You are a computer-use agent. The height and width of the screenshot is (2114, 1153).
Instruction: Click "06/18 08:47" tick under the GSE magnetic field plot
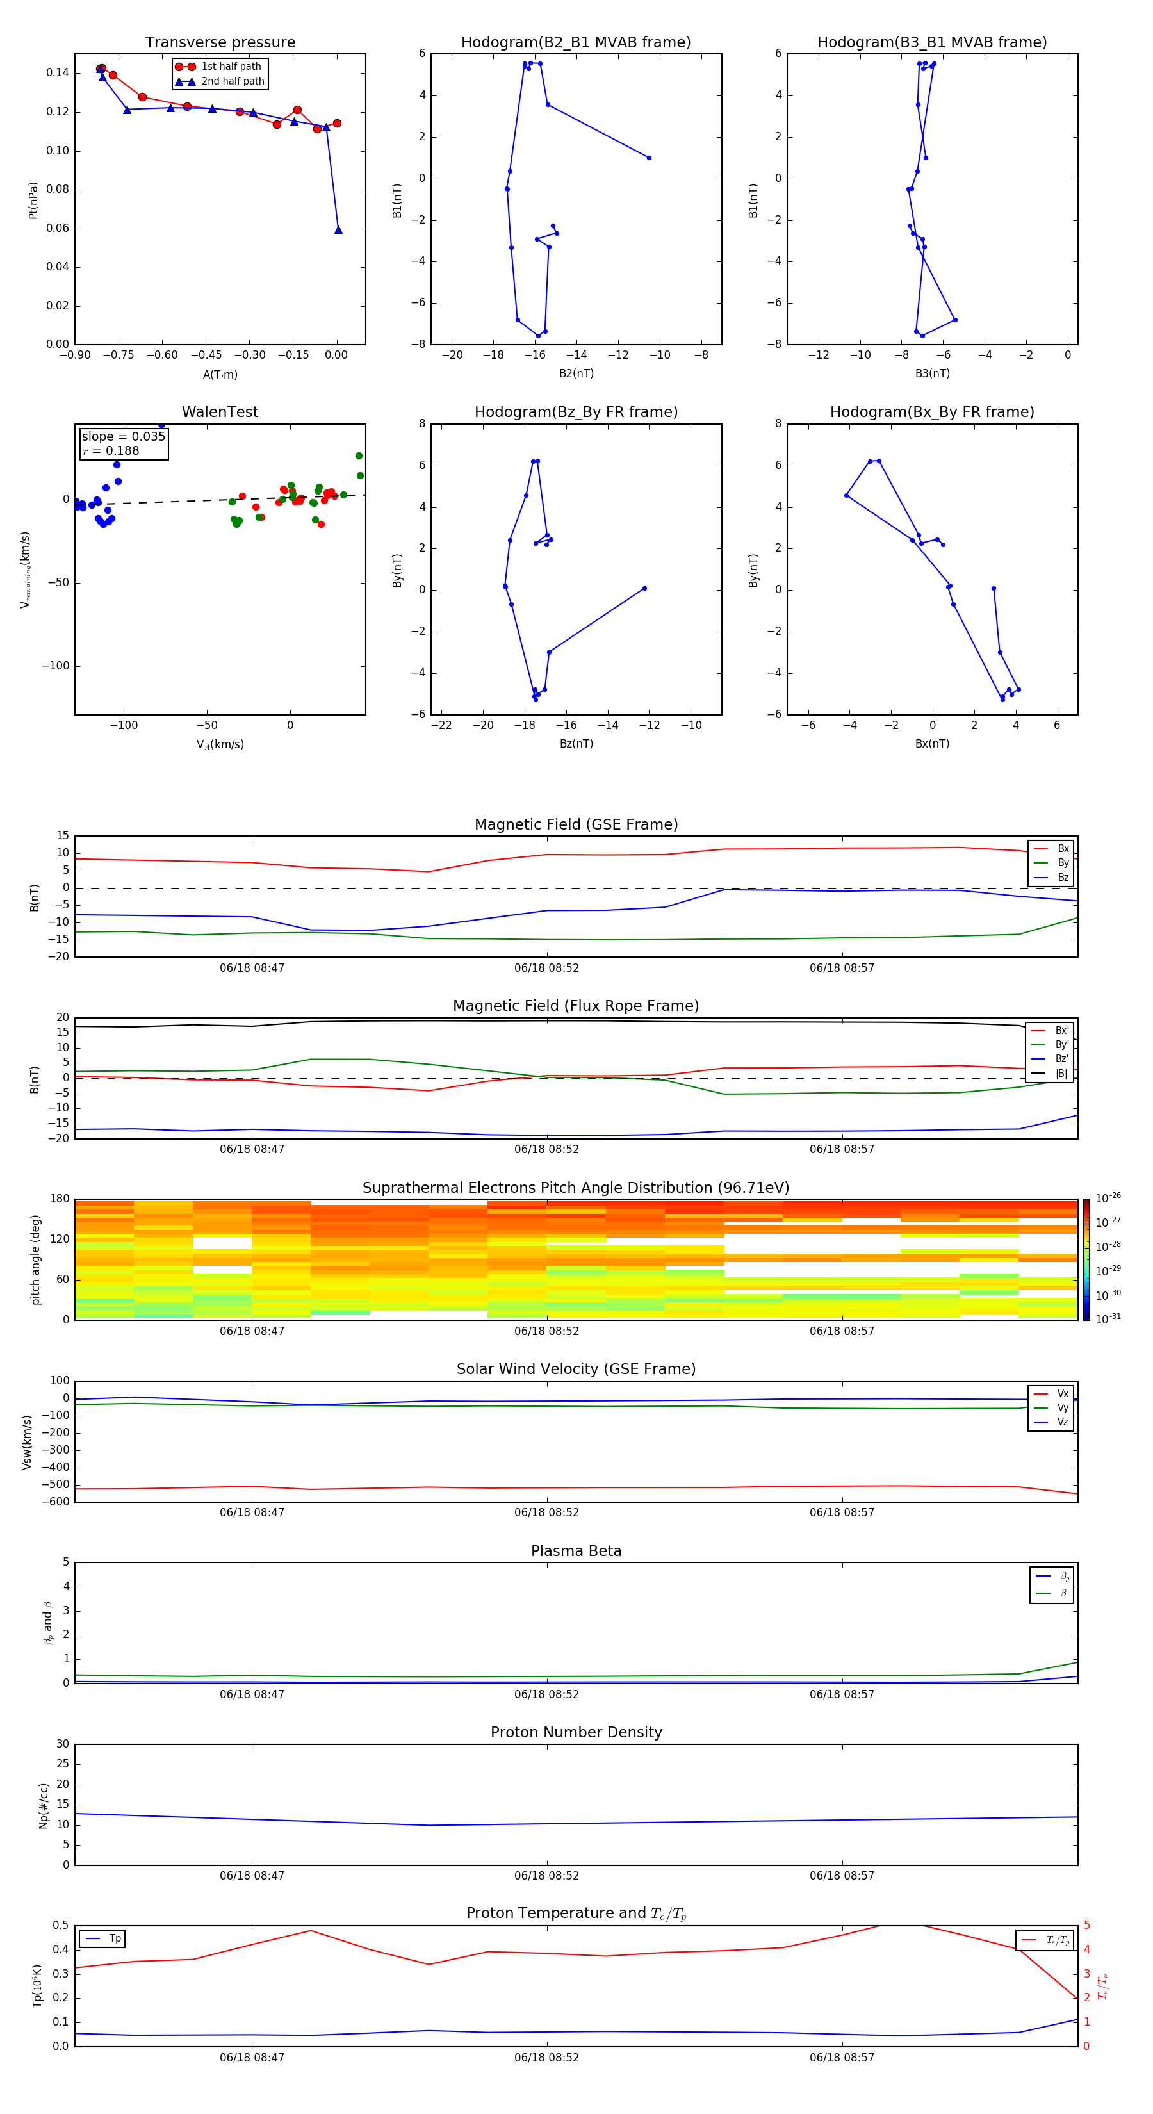click(x=252, y=969)
